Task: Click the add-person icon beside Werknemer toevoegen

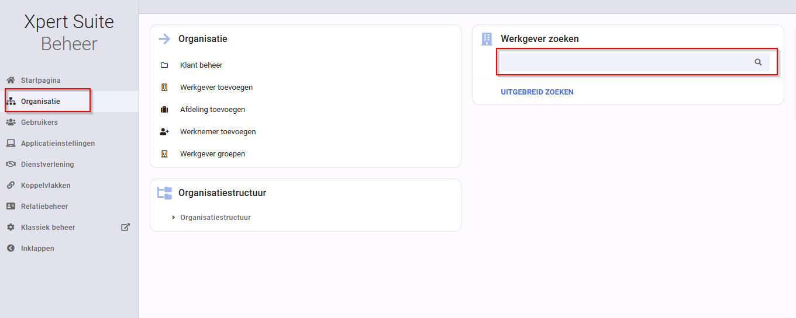Action: click(164, 132)
